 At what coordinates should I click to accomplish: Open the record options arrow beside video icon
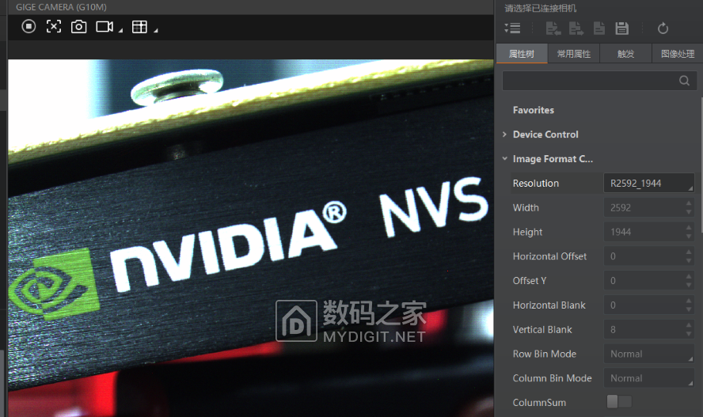click(120, 30)
